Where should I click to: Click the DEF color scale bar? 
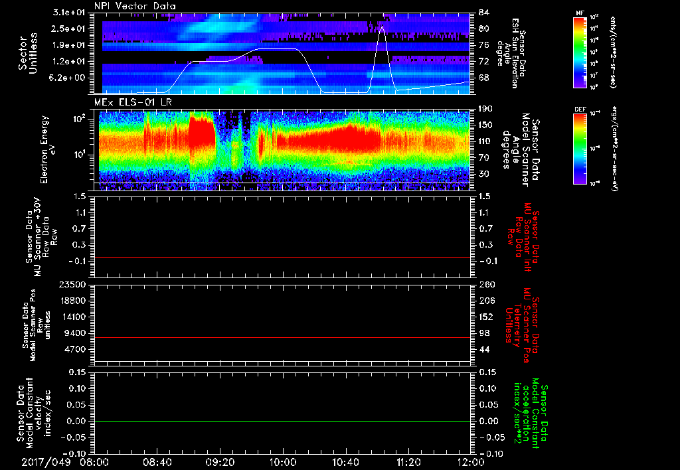pyautogui.click(x=580, y=149)
